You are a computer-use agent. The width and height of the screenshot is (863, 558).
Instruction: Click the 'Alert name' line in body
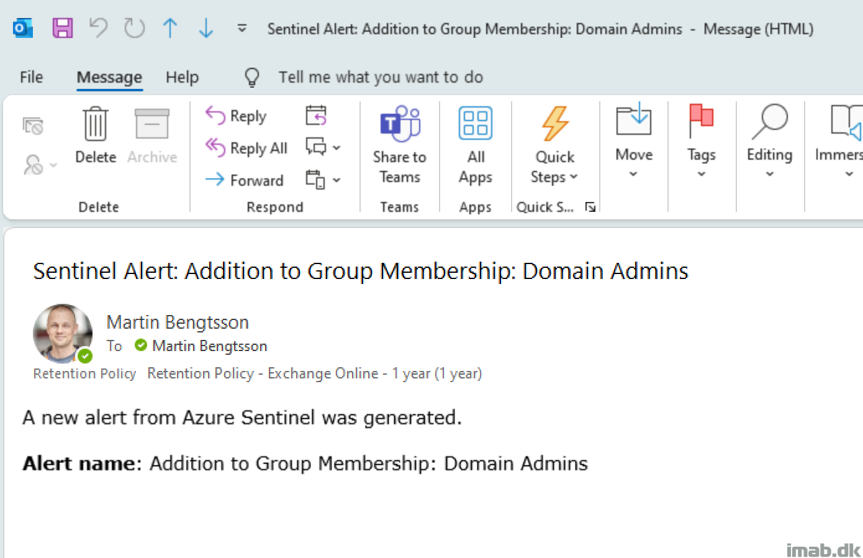[x=305, y=464]
